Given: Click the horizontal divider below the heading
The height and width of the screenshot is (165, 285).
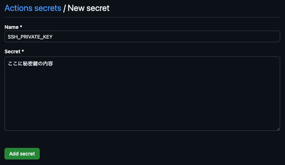Looking at the screenshot, I should [x=142, y=17].
